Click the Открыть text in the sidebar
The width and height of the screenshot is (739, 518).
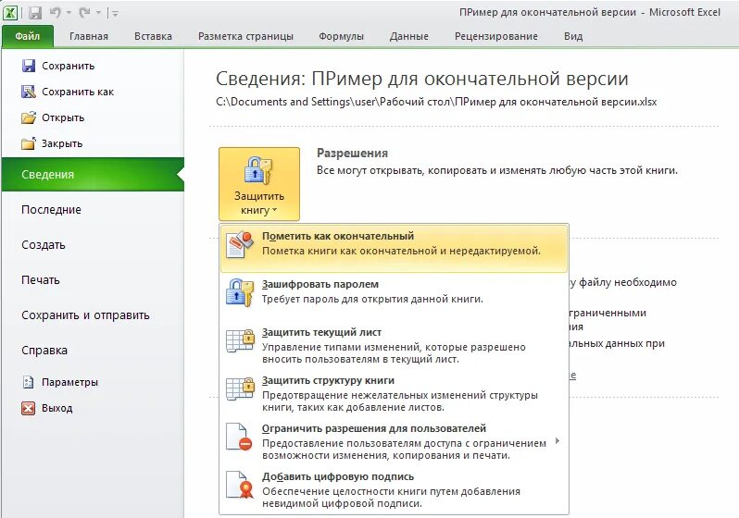[x=63, y=117]
